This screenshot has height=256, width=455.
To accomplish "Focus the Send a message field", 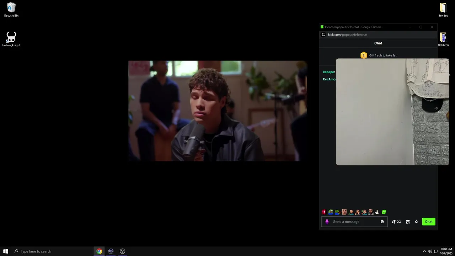I will (x=354, y=222).
